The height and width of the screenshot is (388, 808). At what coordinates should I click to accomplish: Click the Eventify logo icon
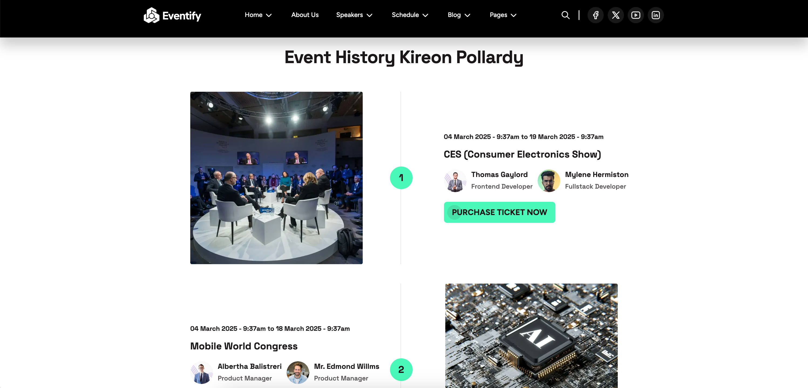point(151,15)
